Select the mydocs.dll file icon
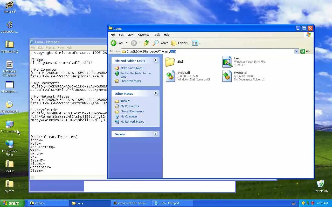332x207 pixels. tap(227, 76)
